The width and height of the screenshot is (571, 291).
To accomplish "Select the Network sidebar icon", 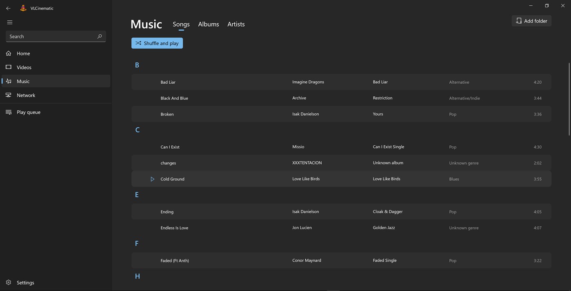I will click(9, 95).
